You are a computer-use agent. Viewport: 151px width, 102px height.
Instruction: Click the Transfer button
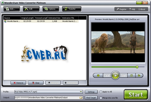coord(72,9)
